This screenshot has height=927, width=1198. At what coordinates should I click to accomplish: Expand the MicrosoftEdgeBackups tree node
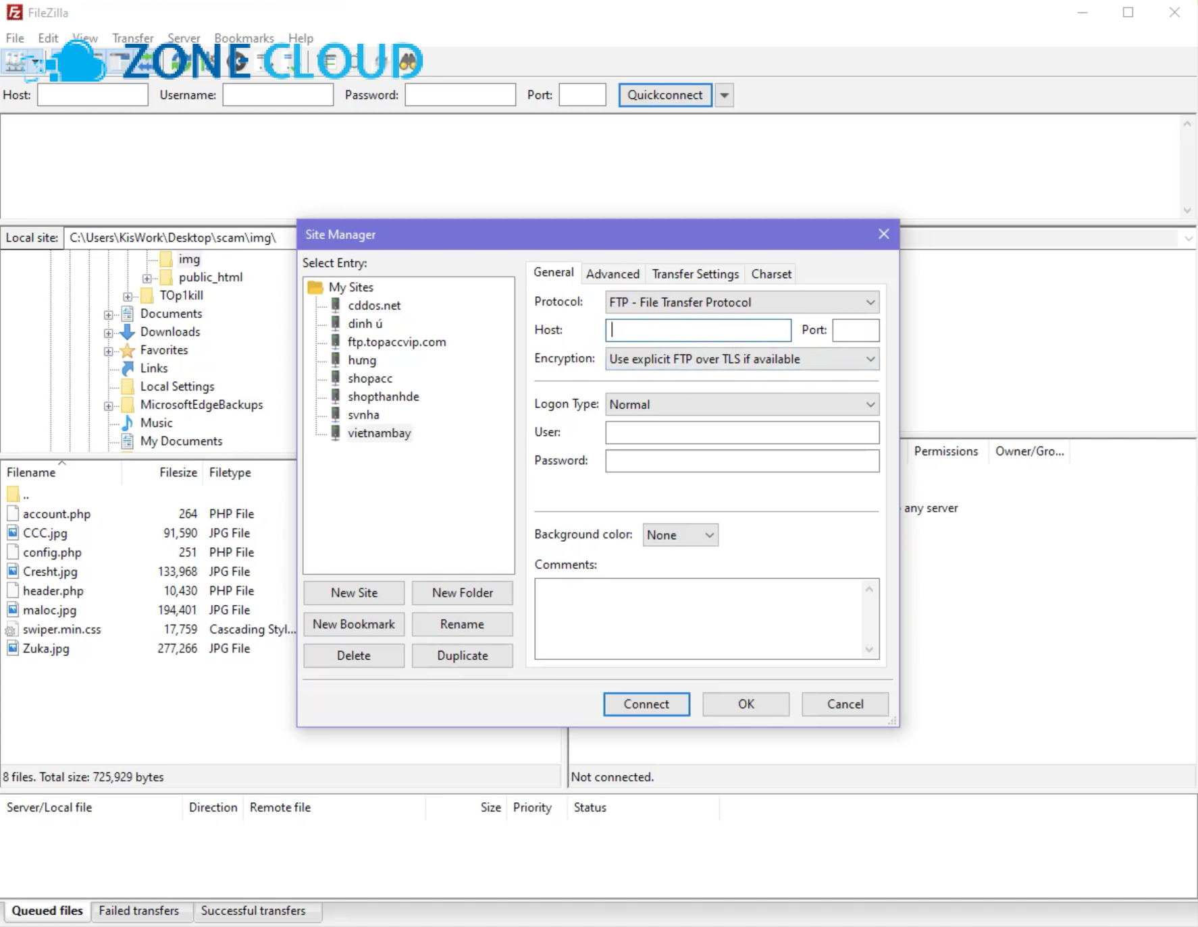click(108, 405)
